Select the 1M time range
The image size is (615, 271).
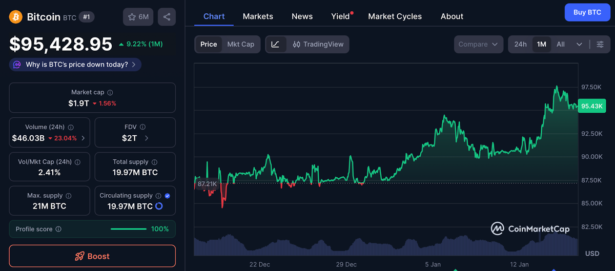pos(541,44)
